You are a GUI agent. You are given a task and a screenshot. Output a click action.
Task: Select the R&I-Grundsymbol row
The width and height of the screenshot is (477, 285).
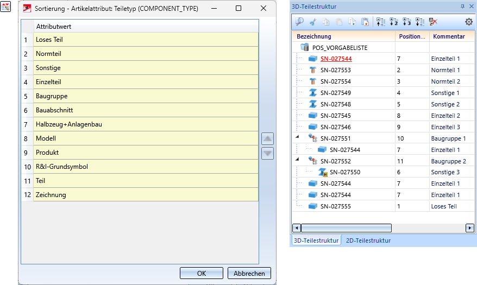click(x=146, y=167)
